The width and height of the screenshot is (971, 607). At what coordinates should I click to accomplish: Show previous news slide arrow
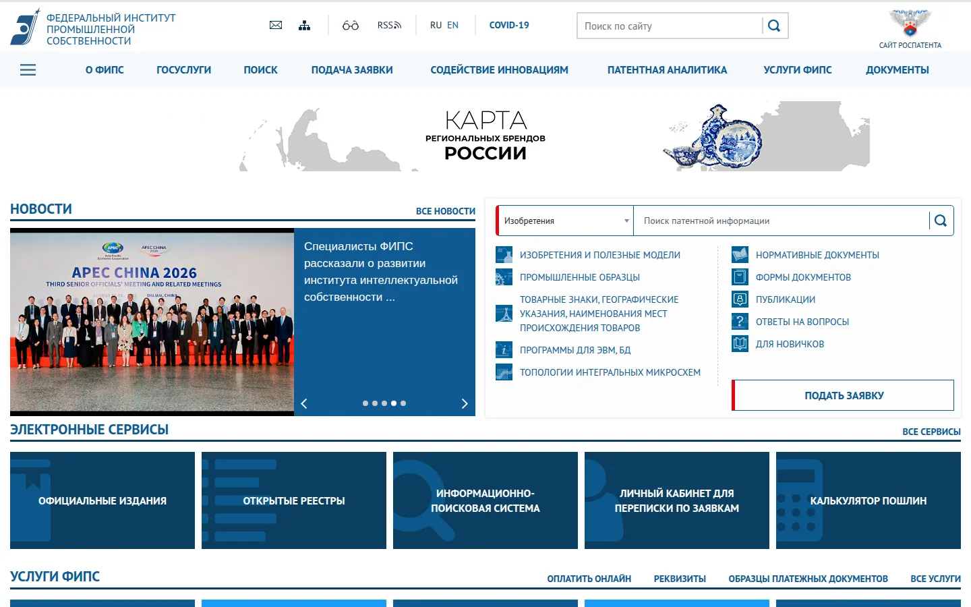pos(304,403)
